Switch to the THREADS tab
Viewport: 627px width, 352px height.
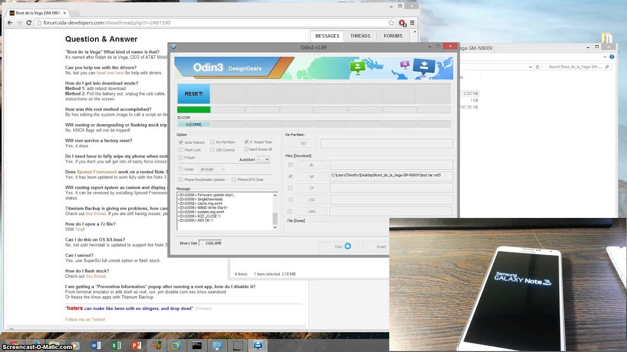360,36
